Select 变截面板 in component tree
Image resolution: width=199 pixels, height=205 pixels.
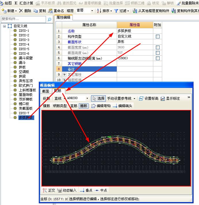click(x=26, y=109)
